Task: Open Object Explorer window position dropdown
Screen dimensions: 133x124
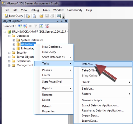Action: tap(58, 21)
